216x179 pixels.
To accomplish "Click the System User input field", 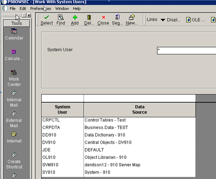I will coord(186,51).
